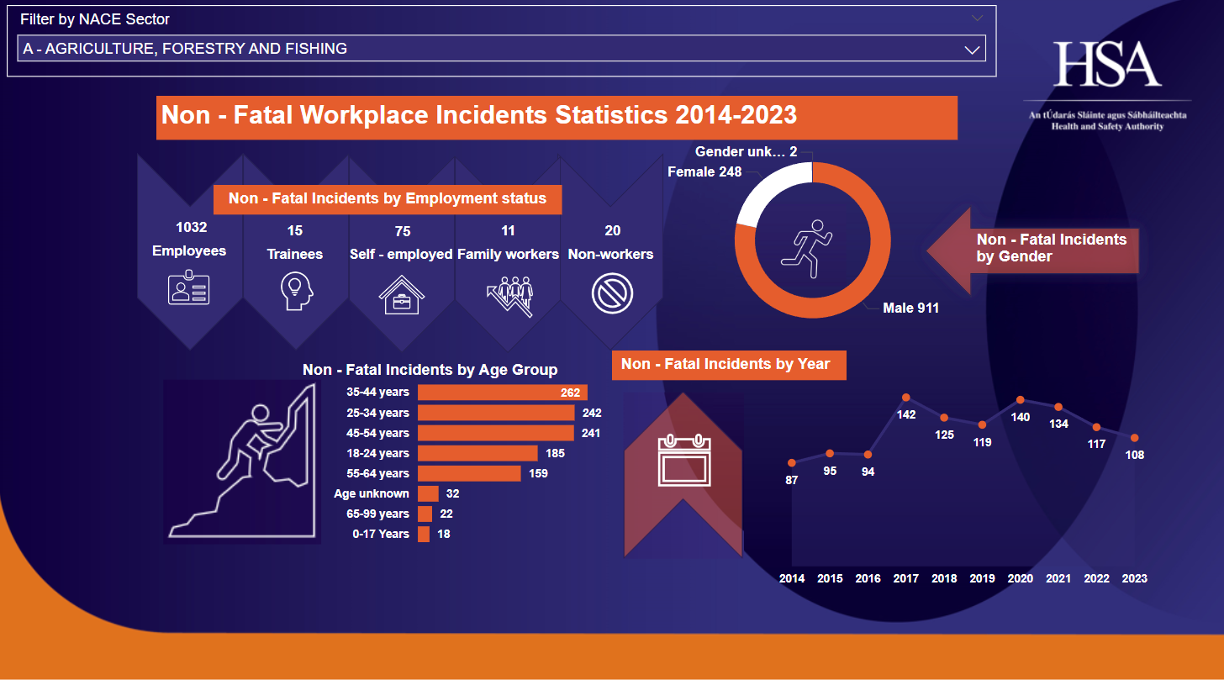Click the Non-Fatal Incidents by Year label

tap(728, 365)
